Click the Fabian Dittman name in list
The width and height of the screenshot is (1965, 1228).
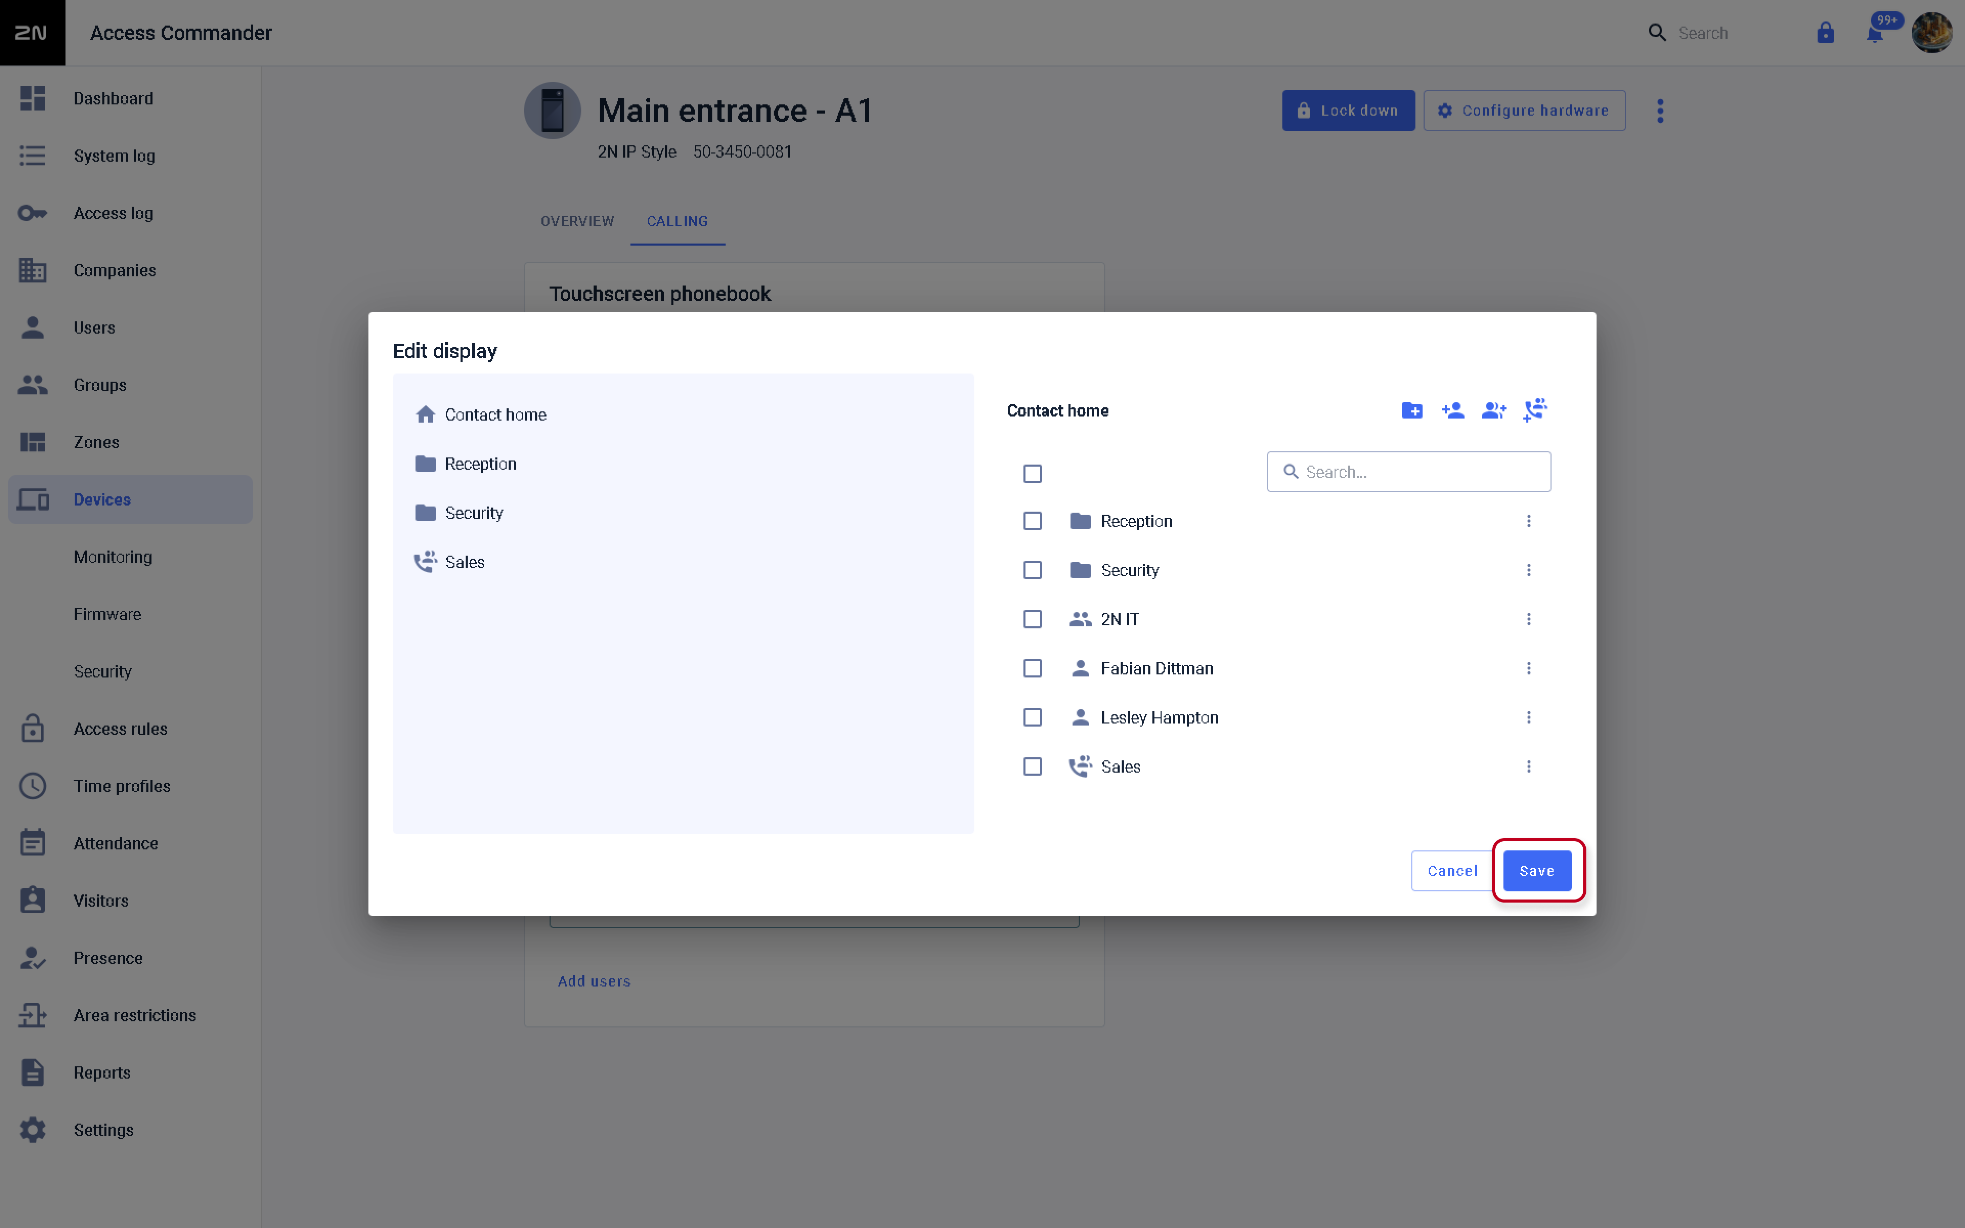[1156, 668]
